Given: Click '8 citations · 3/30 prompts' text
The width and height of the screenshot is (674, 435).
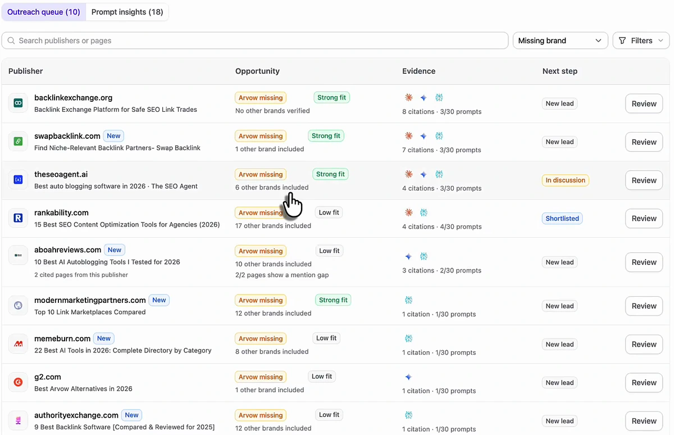Looking at the screenshot, I should tap(441, 111).
